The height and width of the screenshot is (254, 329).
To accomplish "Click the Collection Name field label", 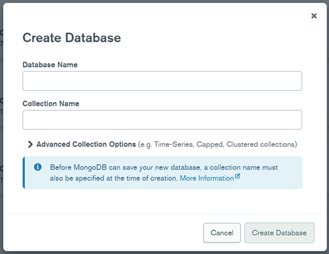I will pyautogui.click(x=51, y=103).
